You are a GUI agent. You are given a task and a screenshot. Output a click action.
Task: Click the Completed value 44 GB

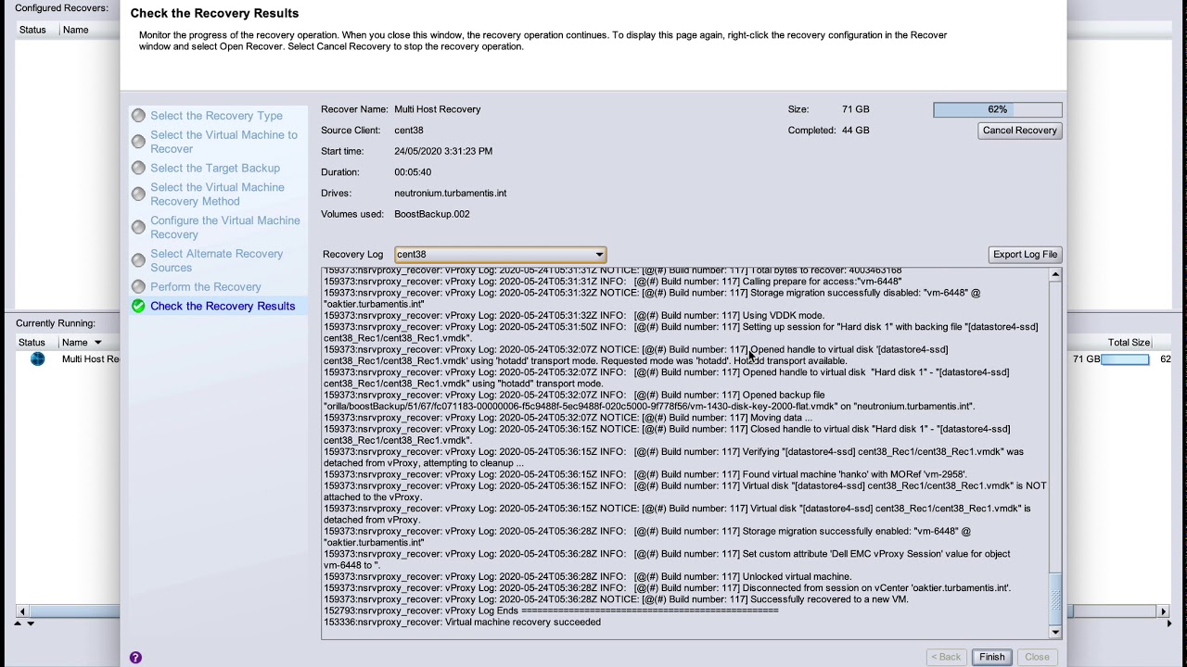(856, 131)
